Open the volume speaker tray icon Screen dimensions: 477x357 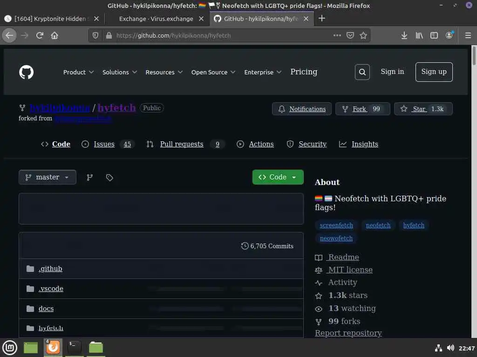pyautogui.click(x=450, y=348)
